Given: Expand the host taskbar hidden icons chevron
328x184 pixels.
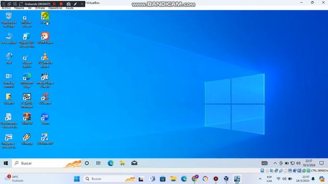Looking at the screenshot, I should (260, 179).
